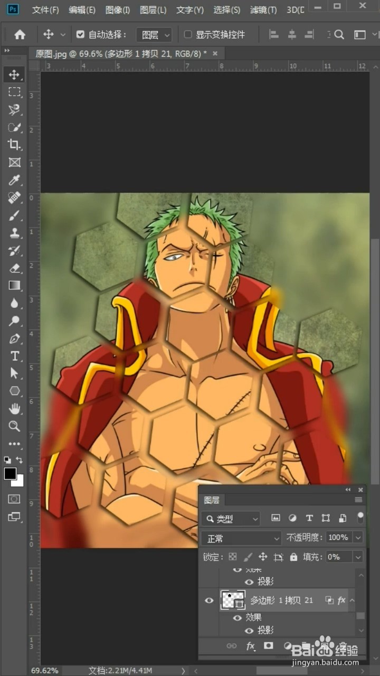This screenshot has width=380, height=676.
Task: Select the Gradient tool
Action: point(14,286)
